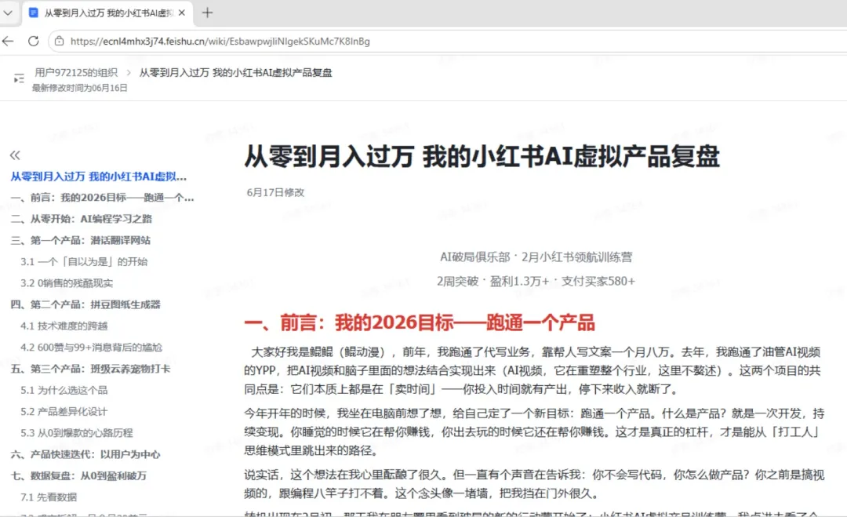This screenshot has height=517, width=847.
Task: Open breadcrumb 用户972125的组织
Action: click(x=76, y=72)
